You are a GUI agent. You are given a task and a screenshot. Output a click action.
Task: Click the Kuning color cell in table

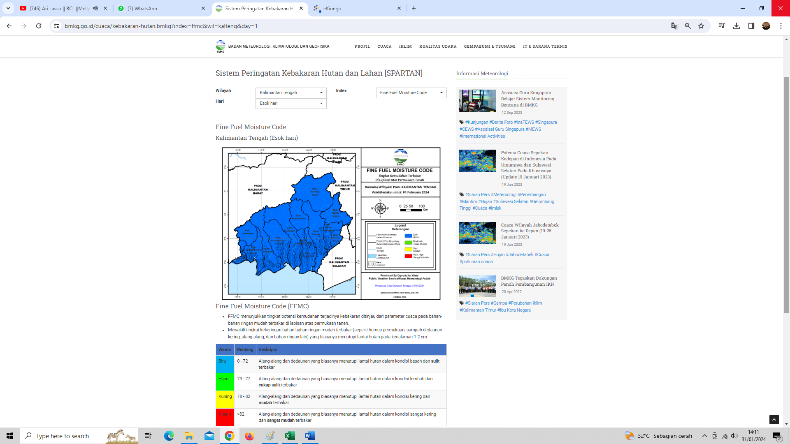pos(225,400)
